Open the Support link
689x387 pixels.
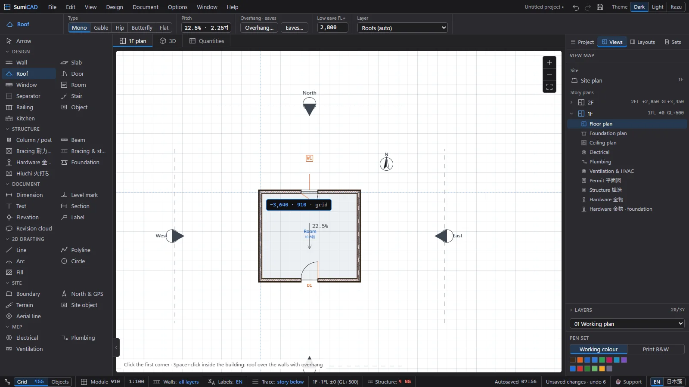(628, 381)
